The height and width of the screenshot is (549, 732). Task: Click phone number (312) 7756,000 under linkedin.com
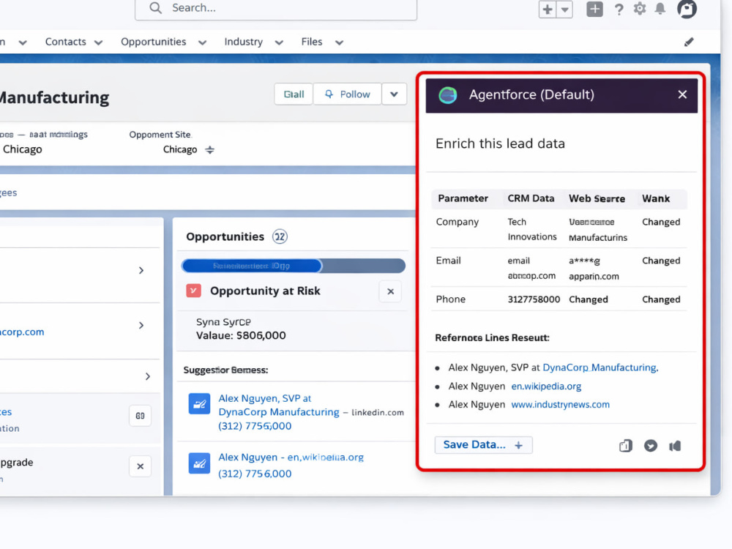[255, 426]
